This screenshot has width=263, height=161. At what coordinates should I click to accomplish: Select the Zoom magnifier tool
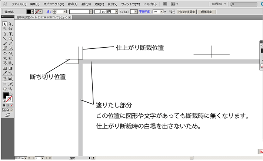pyautogui.click(x=10, y=89)
